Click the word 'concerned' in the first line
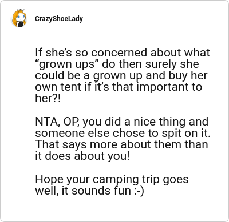 [120, 53]
